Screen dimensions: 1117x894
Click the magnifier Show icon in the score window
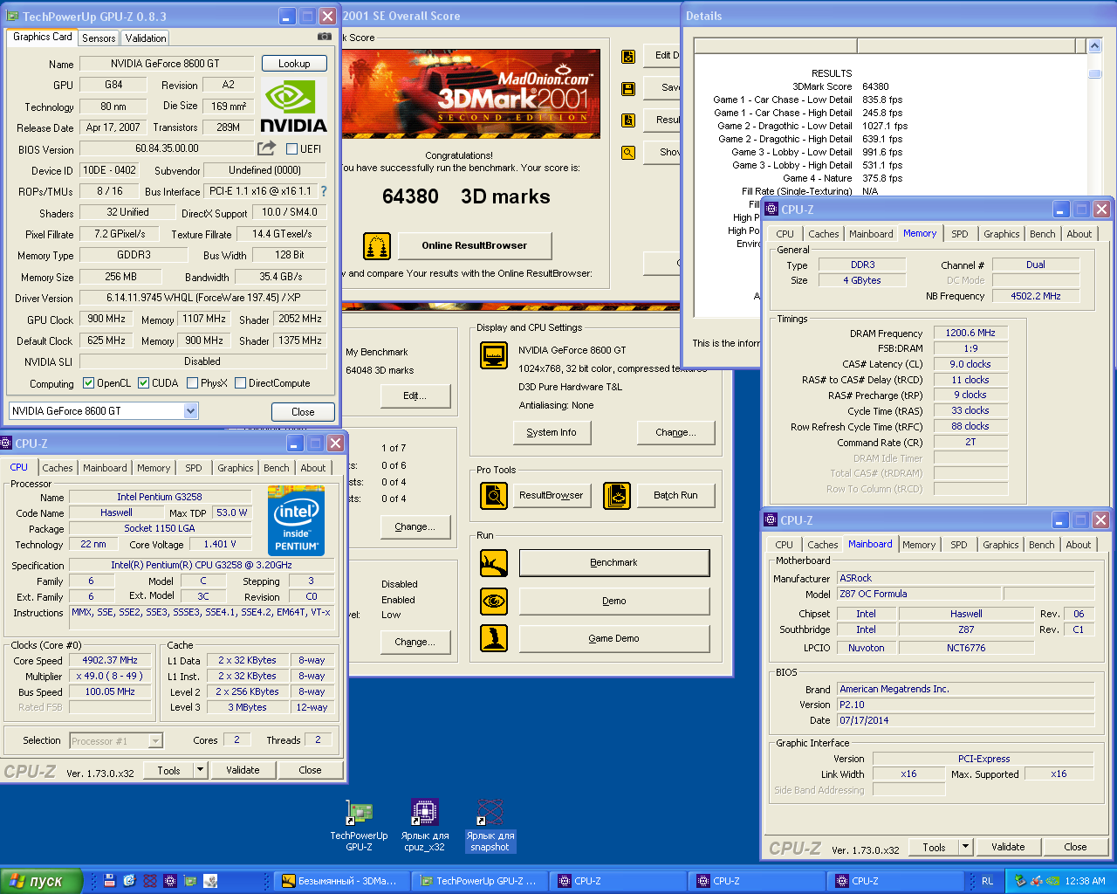628,152
